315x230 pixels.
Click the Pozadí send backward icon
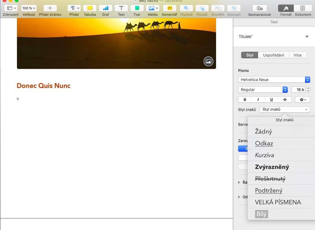point(202,8)
